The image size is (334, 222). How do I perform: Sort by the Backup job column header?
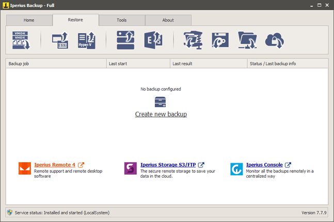[56, 63]
